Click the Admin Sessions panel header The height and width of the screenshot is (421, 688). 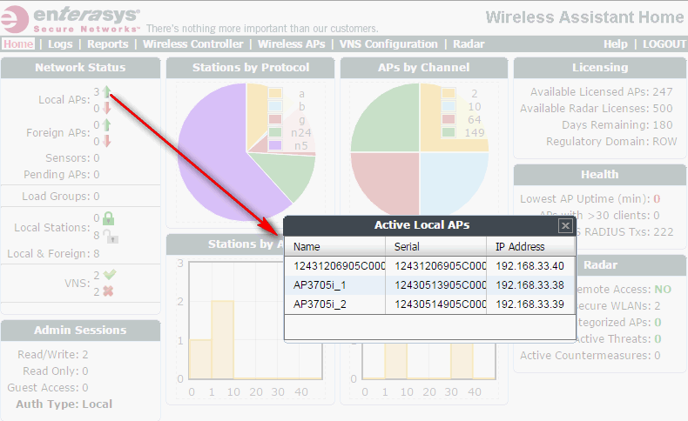(x=80, y=330)
